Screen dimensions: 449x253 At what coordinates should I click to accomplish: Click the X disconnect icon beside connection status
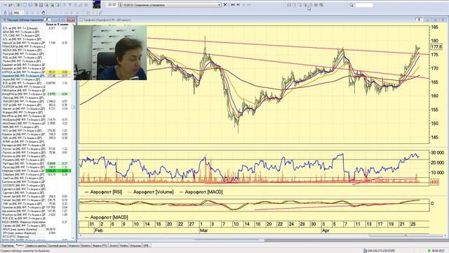225,5
